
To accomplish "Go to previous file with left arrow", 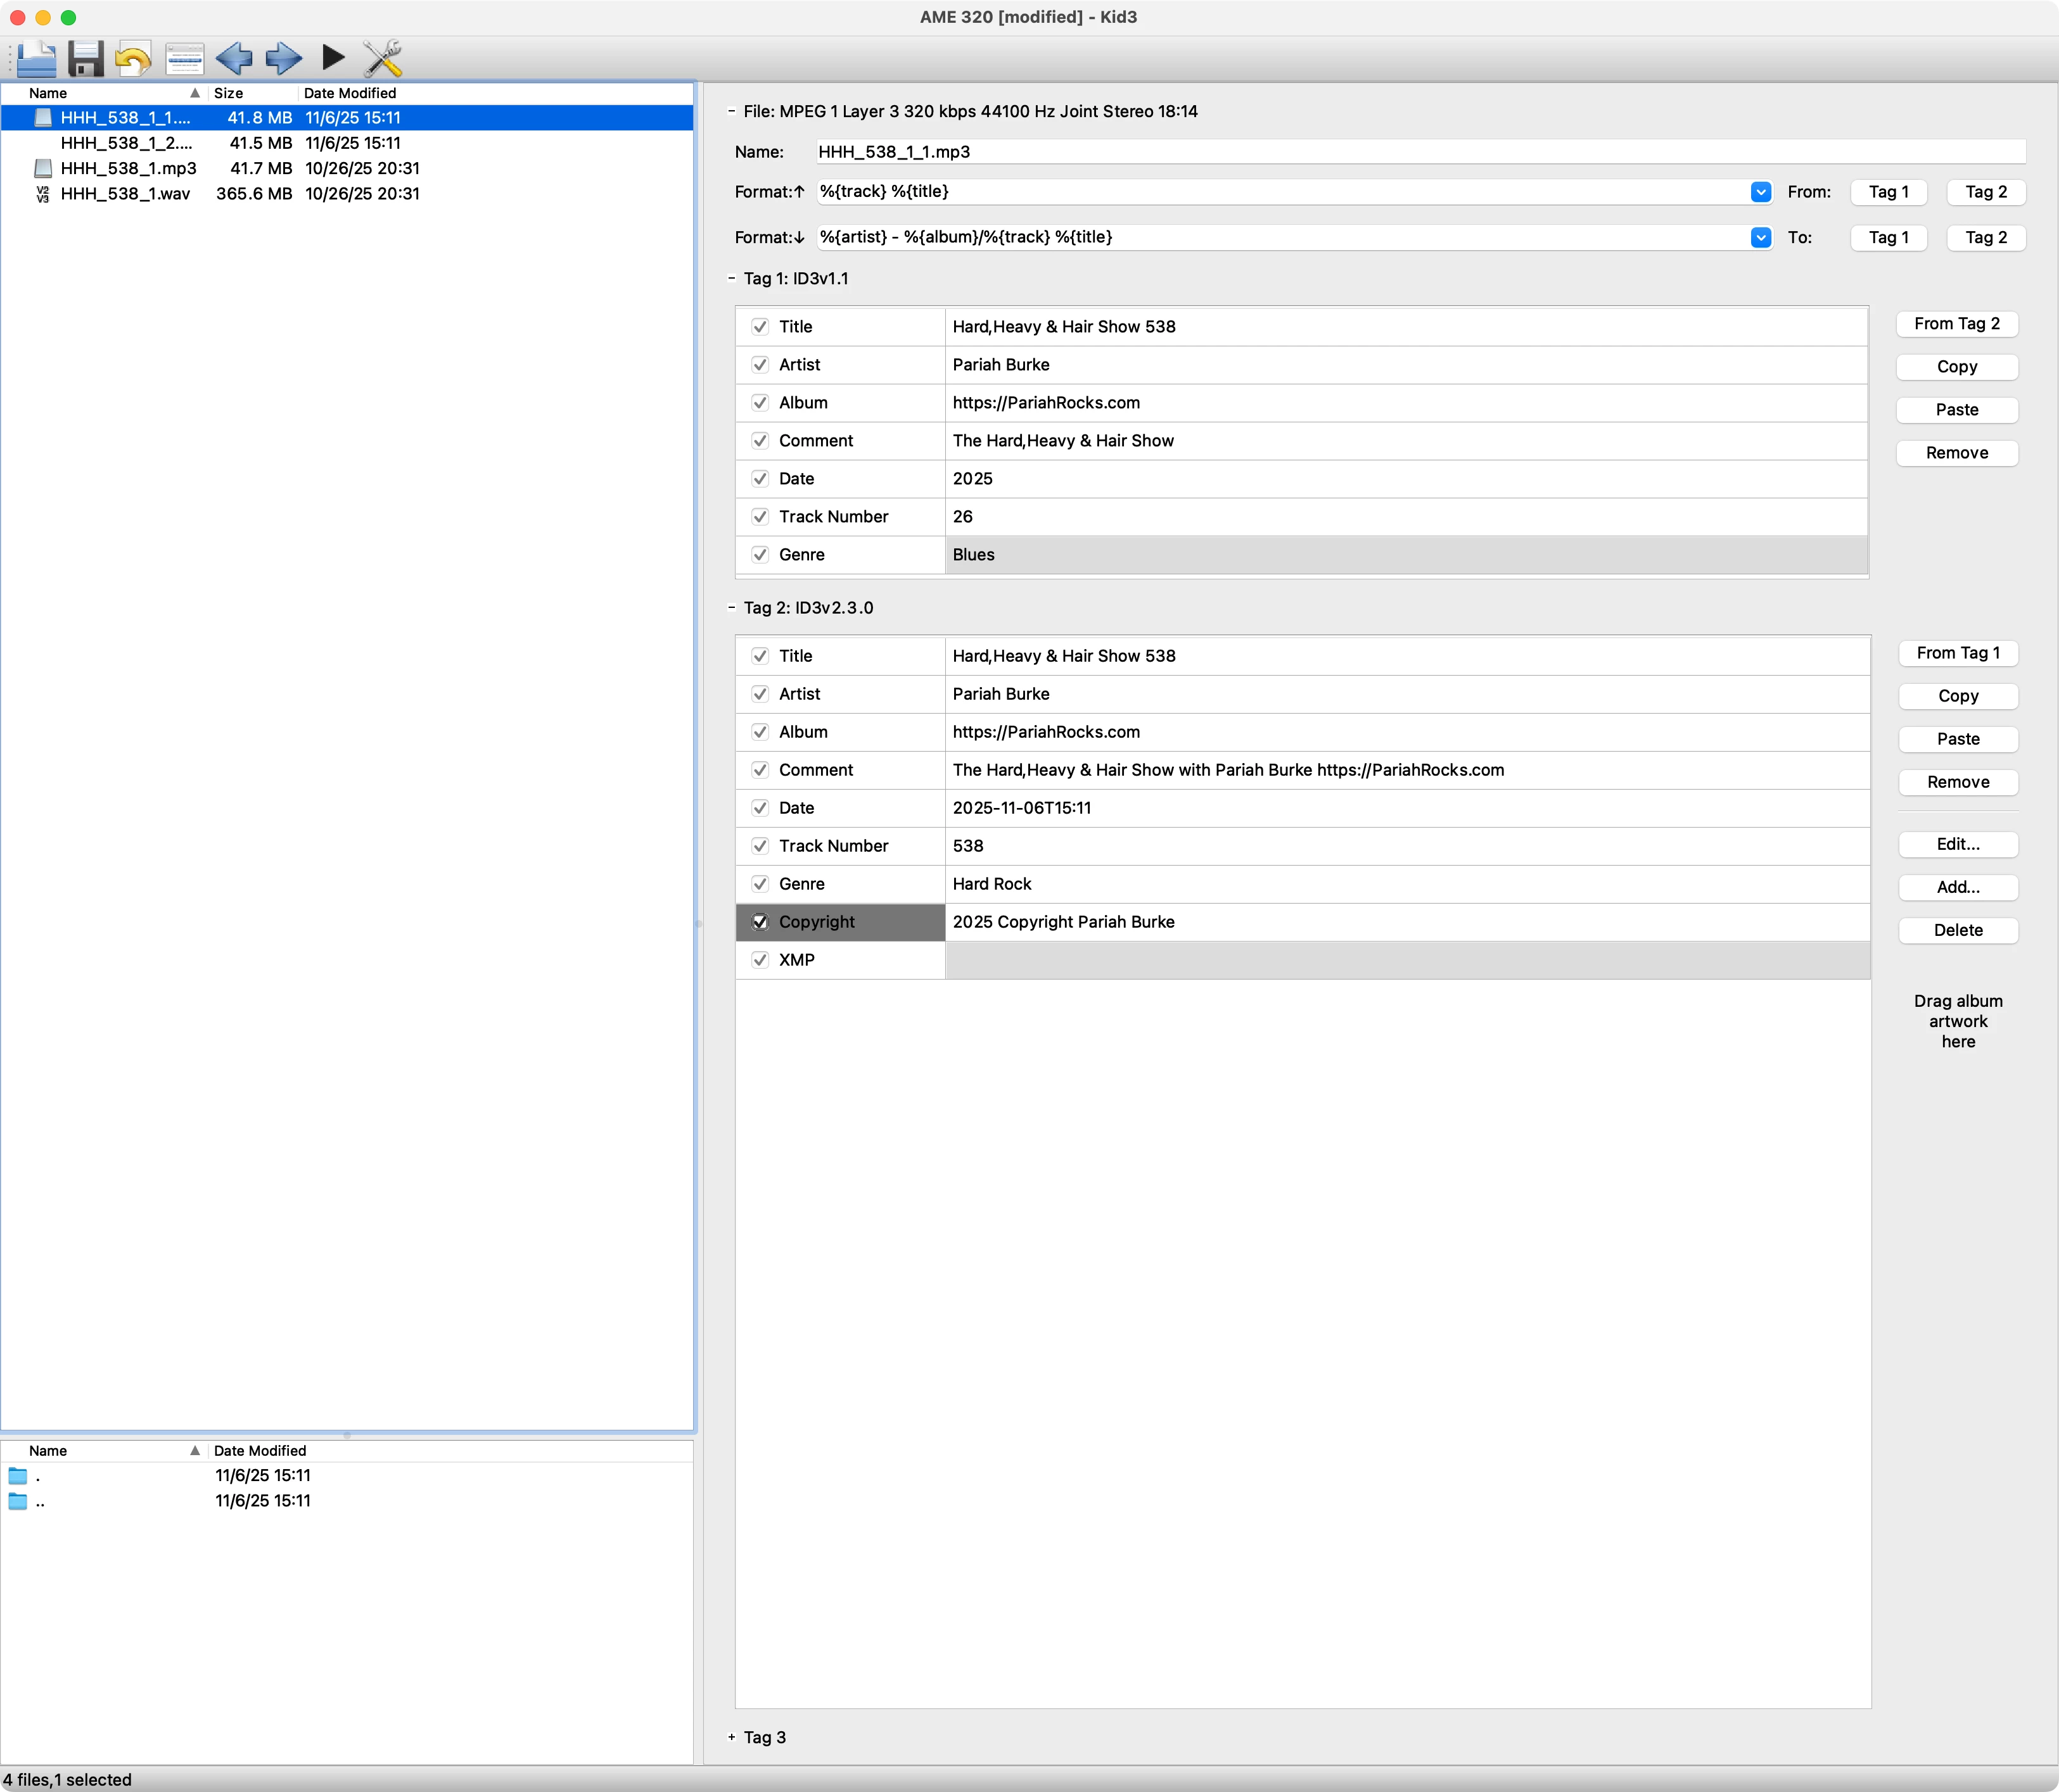I will (x=234, y=59).
